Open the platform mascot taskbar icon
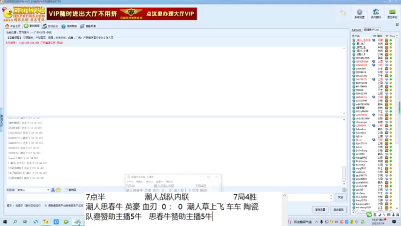This screenshot has height=226, width=401. (x=46, y=221)
